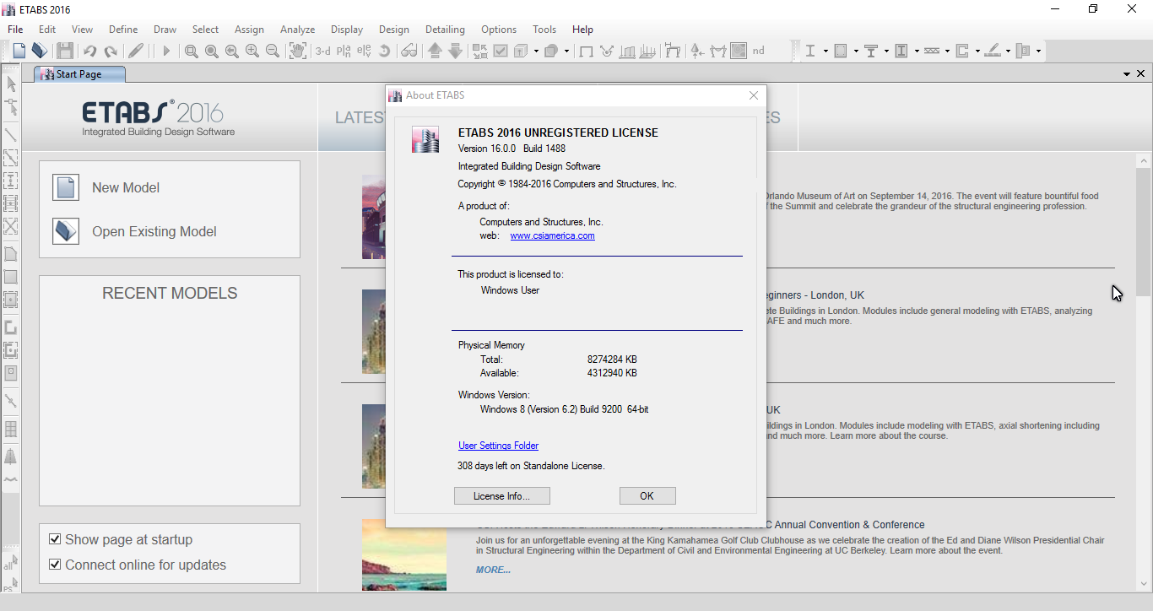Open the File menu
1153x611 pixels.
pos(15,30)
